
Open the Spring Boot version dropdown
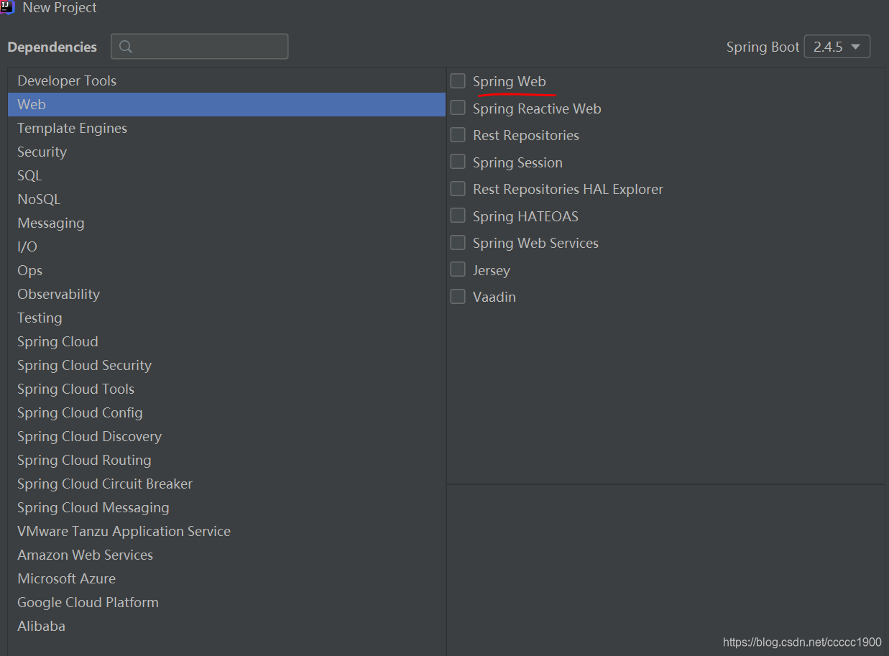(837, 47)
